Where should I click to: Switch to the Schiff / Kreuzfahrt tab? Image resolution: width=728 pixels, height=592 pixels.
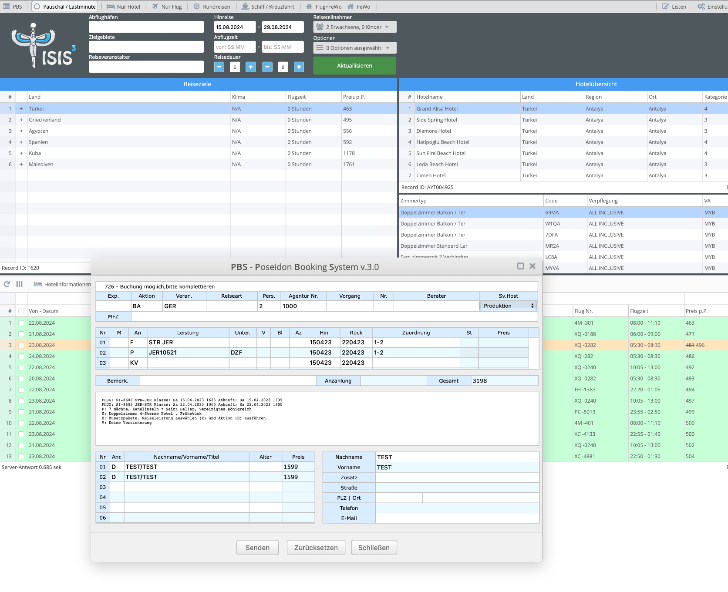point(268,7)
